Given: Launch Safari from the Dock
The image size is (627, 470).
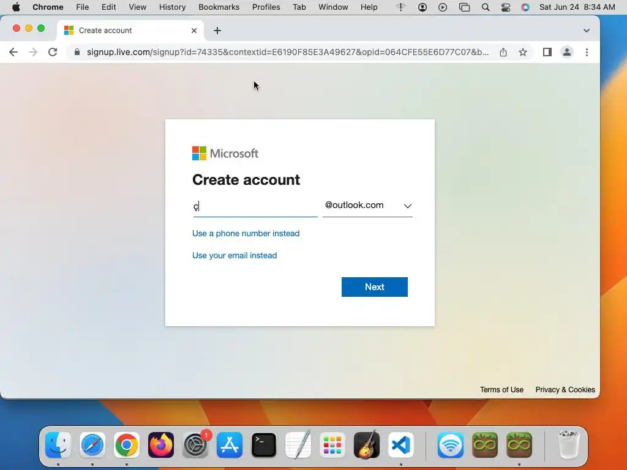Looking at the screenshot, I should point(92,445).
